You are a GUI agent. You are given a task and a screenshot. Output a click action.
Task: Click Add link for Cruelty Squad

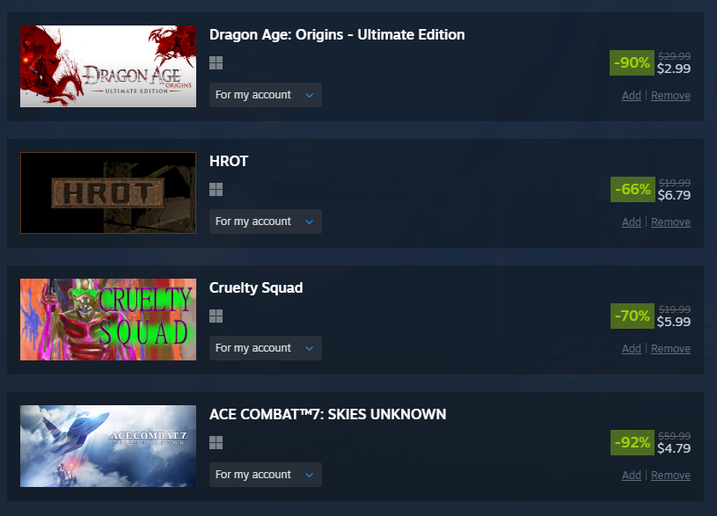(x=631, y=349)
